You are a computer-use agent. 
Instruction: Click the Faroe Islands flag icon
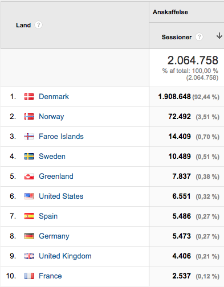(x=29, y=137)
